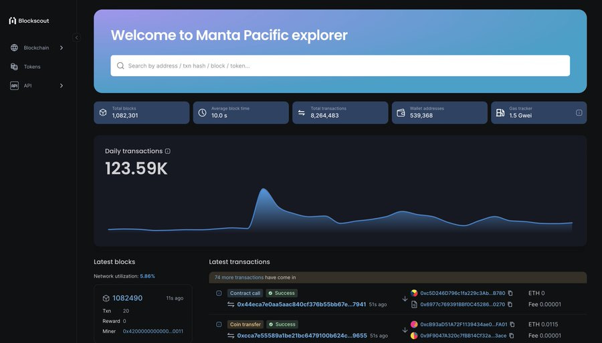
Task: Click the contract document icon for 0x6977c769...0270
Action: [414, 304]
